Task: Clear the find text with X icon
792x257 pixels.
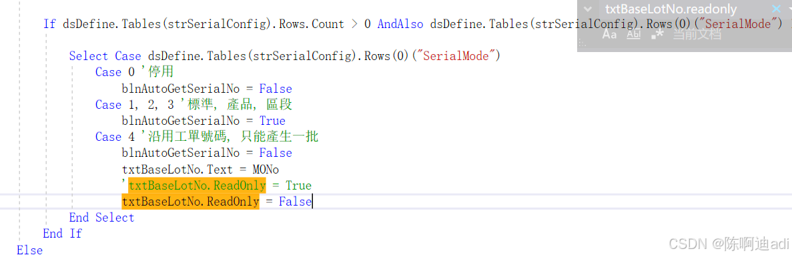Action: (776, 9)
